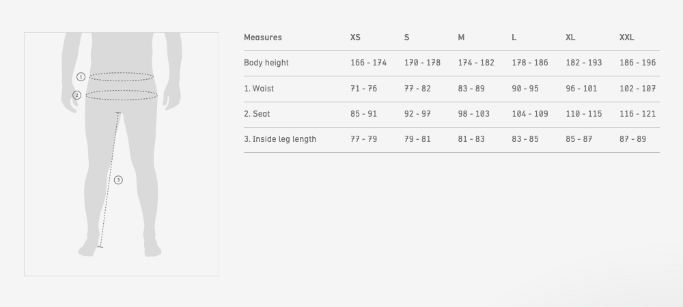Click the 186 - 196 body height value
This screenshot has width=683, height=307.
point(638,63)
